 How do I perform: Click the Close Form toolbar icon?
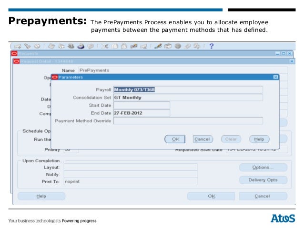(x=91, y=46)
